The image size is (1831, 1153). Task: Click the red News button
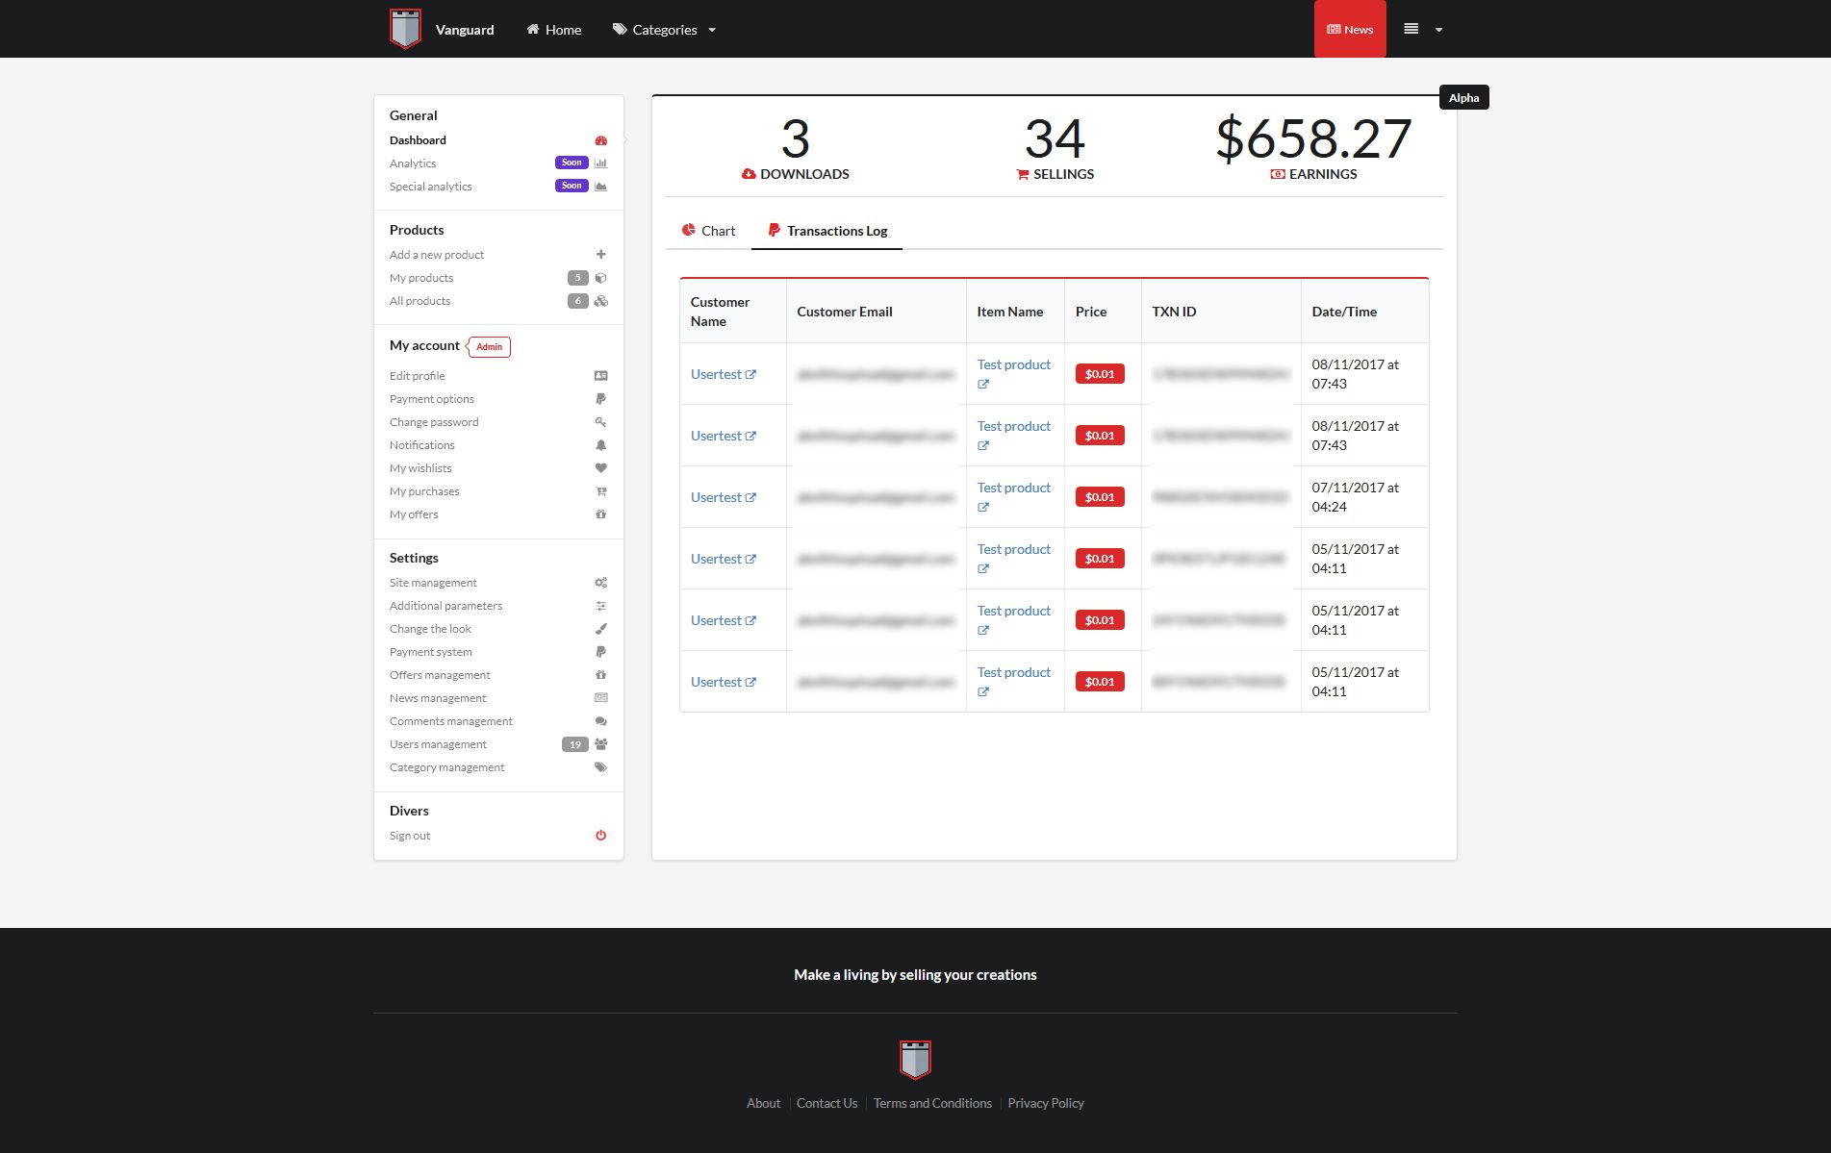pyautogui.click(x=1350, y=29)
